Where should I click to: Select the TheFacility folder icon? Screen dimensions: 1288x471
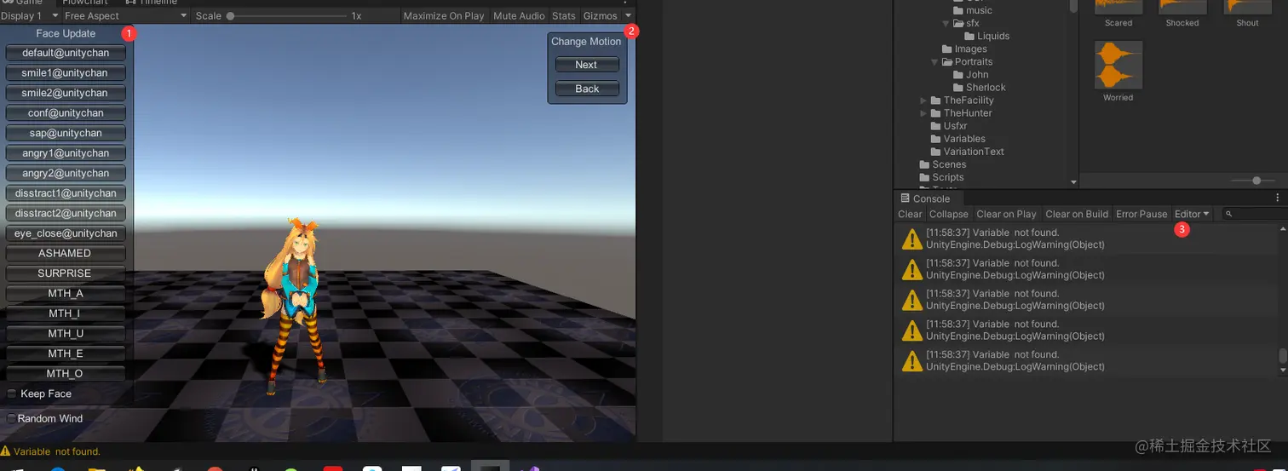pos(936,100)
